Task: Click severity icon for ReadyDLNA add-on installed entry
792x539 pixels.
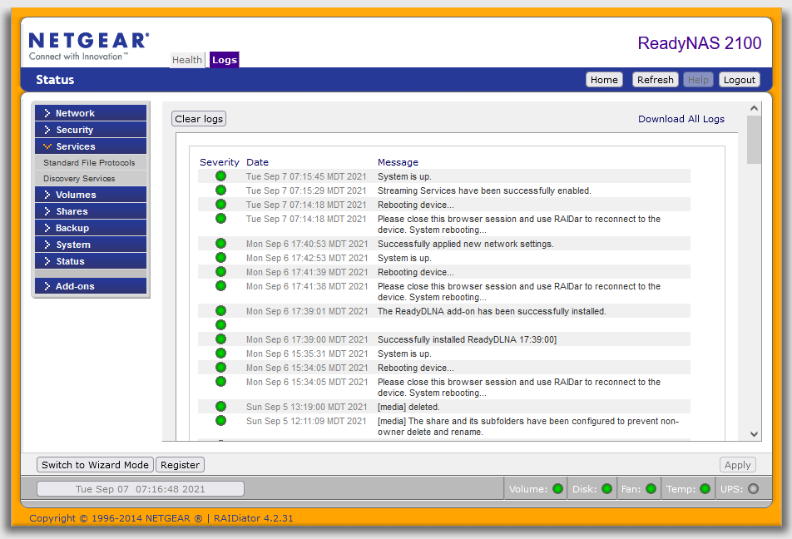Action: click(220, 310)
